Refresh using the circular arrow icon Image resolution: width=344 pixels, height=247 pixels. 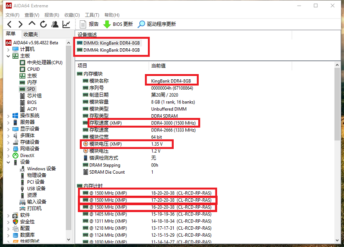(43, 24)
